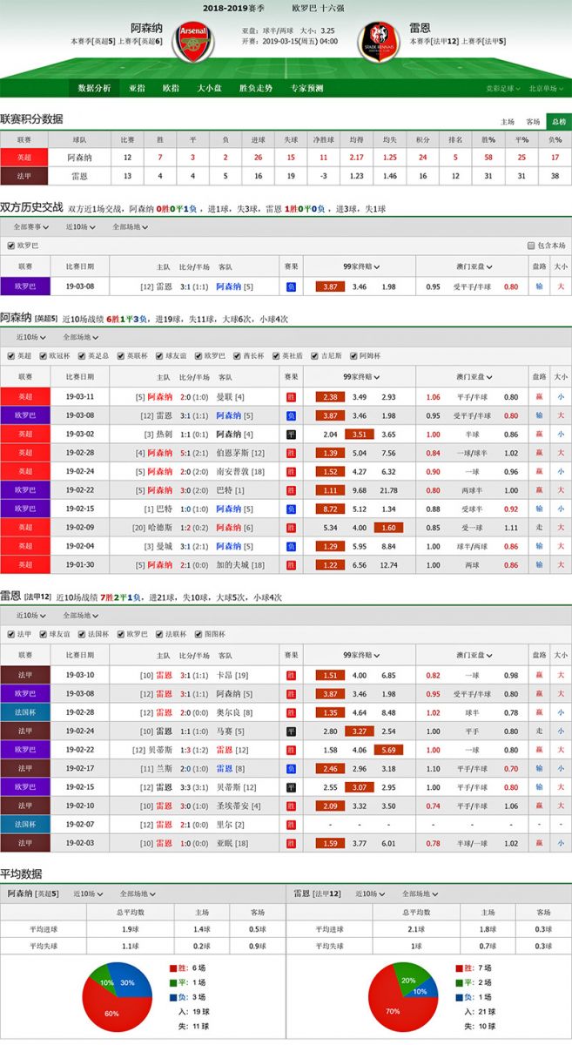572x1045 pixels.
Task: Open the 全部赛事 dropdown in head-to-head section
Action: pos(32,226)
